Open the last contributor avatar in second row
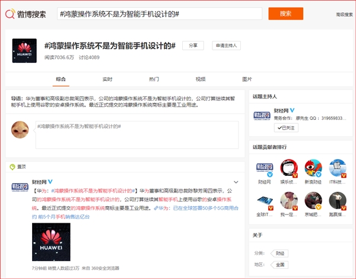Image resolution: width=356 pixels, height=279 pixels. (x=338, y=201)
